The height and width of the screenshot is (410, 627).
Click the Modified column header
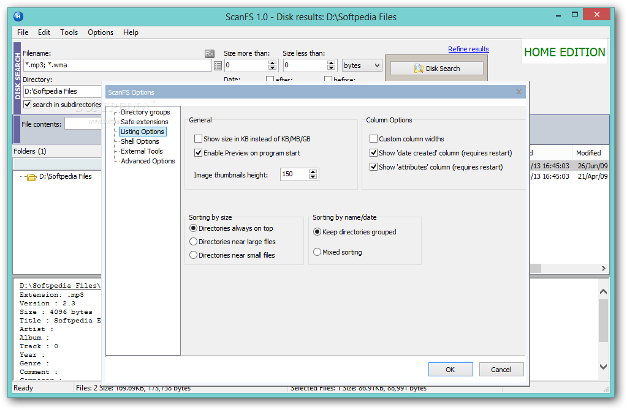pyautogui.click(x=590, y=152)
